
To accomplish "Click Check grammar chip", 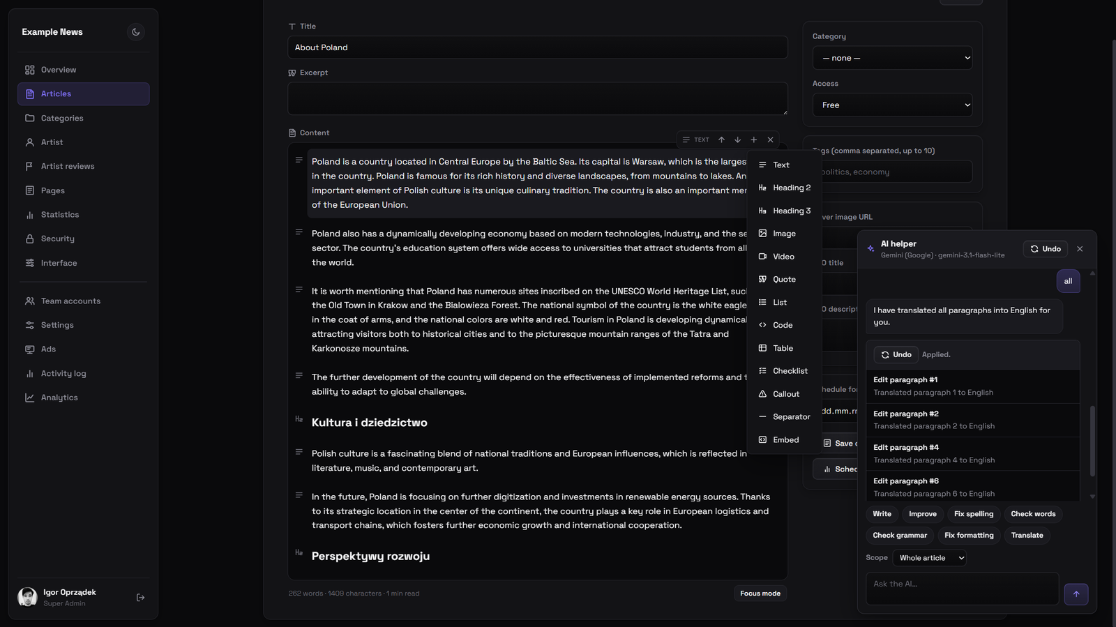I will [x=900, y=536].
